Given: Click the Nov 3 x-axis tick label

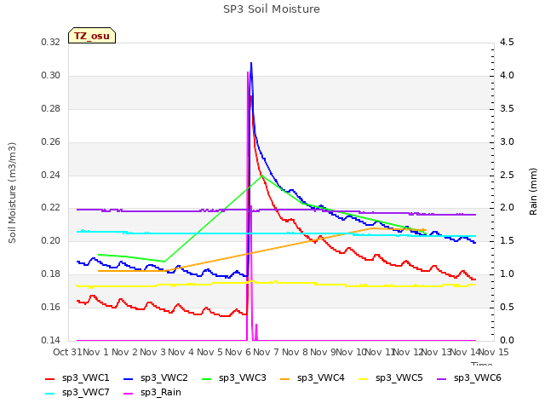Looking at the screenshot, I should [x=153, y=352].
